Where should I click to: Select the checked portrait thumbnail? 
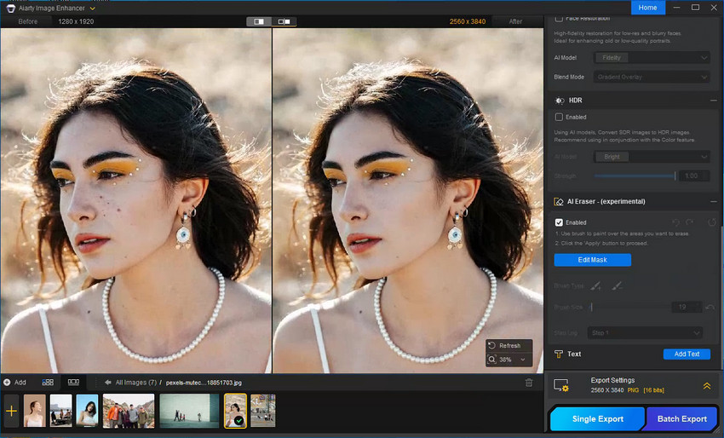(235, 411)
